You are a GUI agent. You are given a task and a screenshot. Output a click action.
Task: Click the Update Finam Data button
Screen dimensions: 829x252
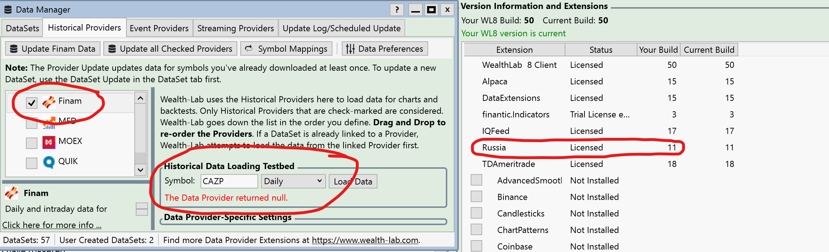coord(53,48)
